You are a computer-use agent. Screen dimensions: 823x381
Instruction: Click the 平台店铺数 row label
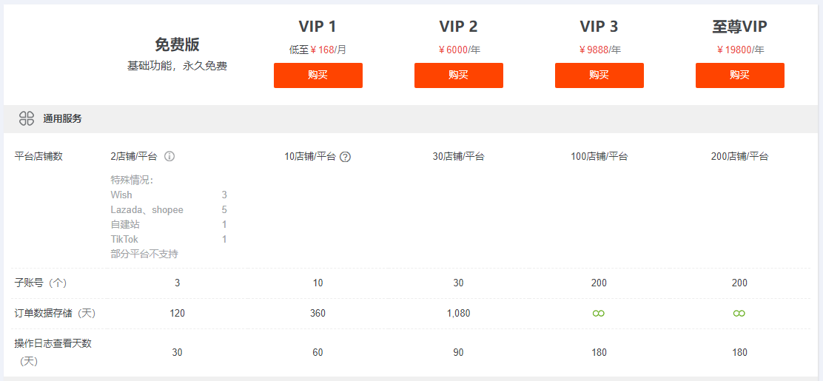pos(38,157)
